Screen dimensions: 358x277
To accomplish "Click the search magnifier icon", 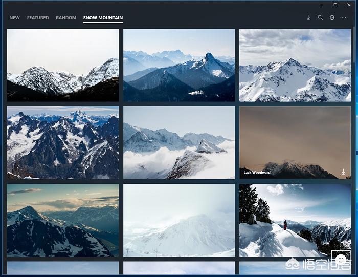I will point(320,18).
